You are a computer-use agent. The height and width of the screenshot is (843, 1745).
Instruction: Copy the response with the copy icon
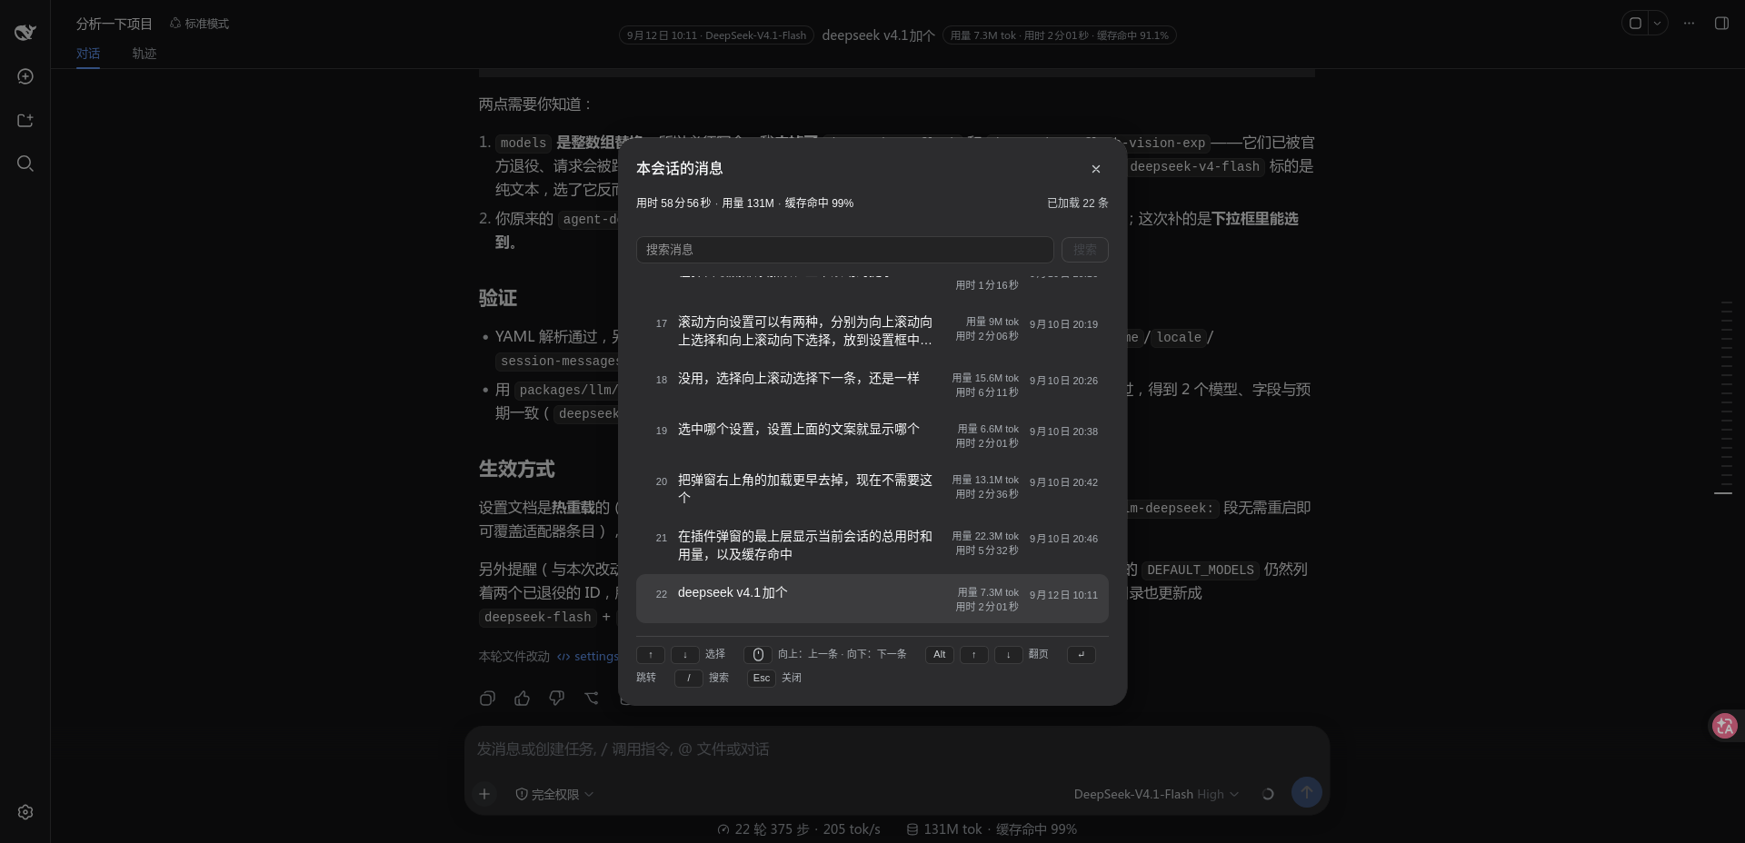click(x=487, y=698)
